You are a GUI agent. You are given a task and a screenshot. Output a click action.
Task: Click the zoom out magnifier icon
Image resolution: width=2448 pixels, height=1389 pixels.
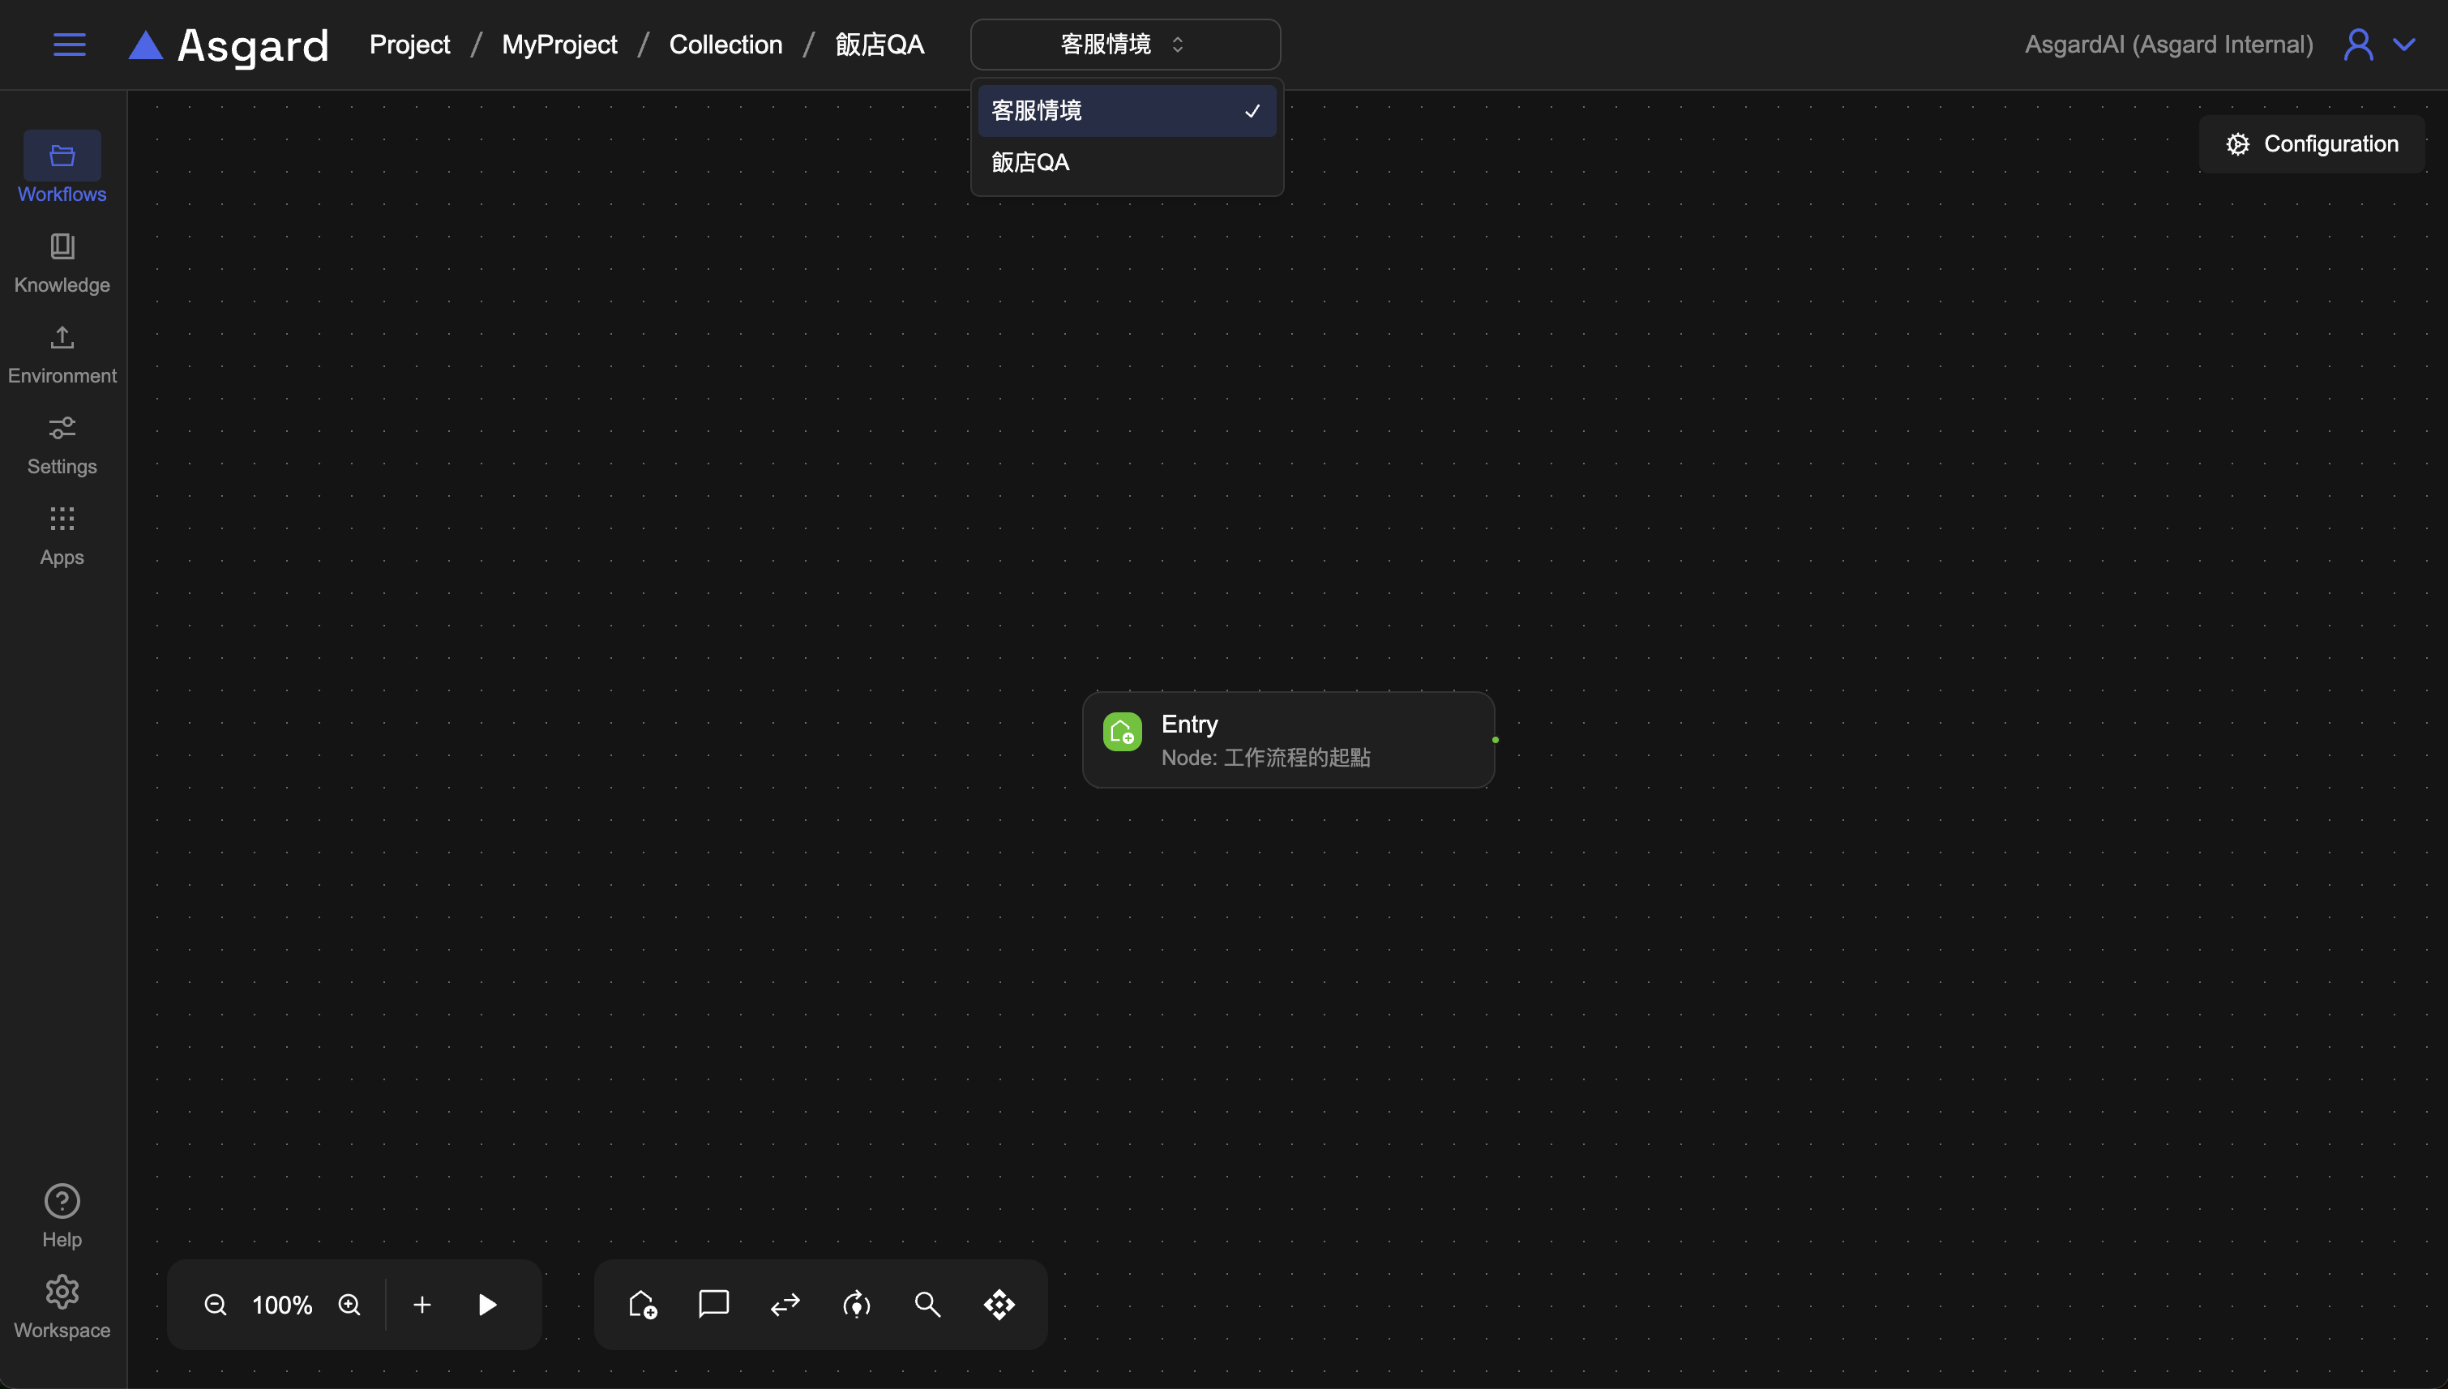216,1304
